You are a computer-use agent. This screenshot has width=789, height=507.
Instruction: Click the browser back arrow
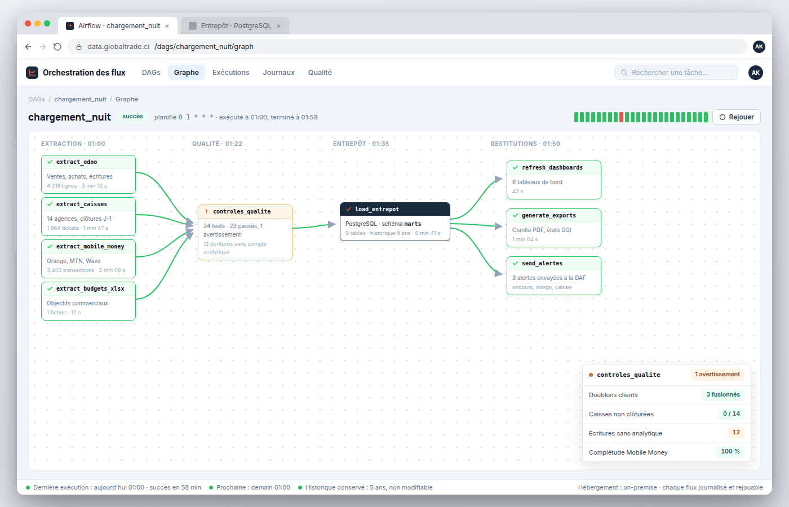tap(28, 47)
